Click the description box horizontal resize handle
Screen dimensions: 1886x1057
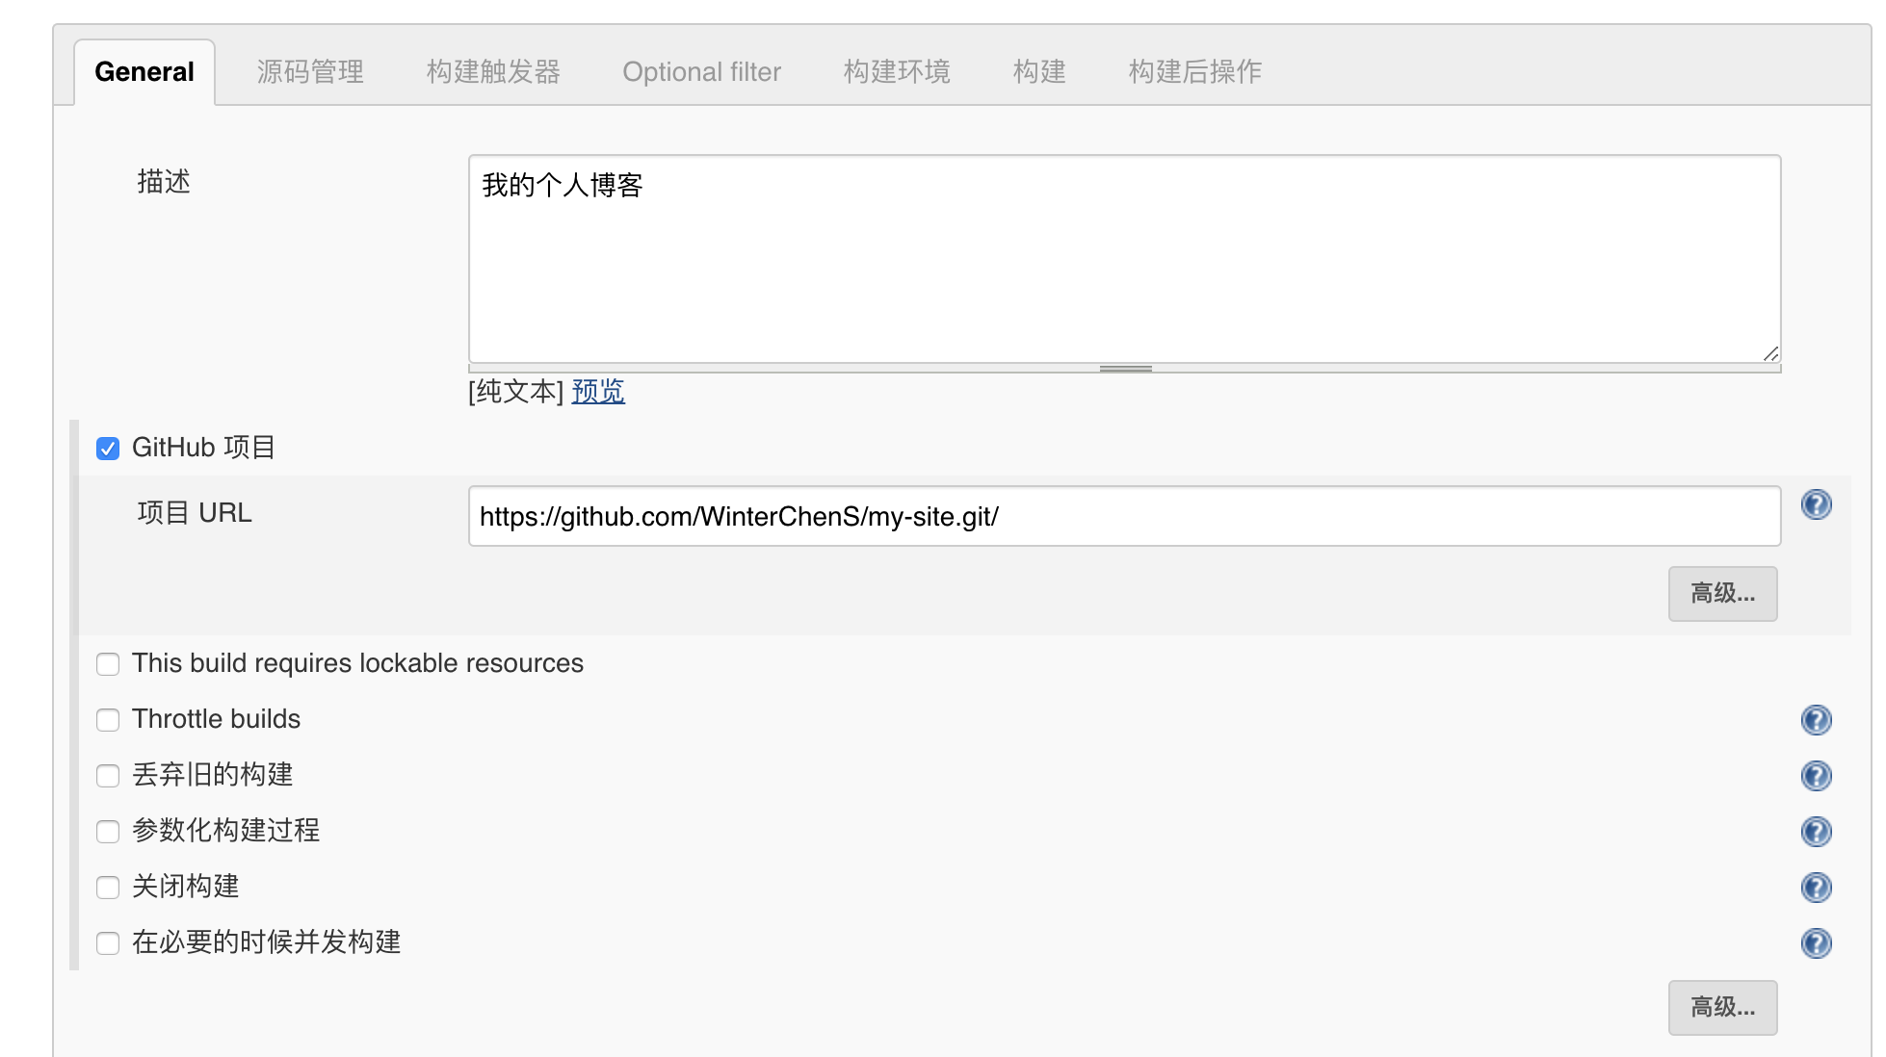pyautogui.click(x=1125, y=369)
